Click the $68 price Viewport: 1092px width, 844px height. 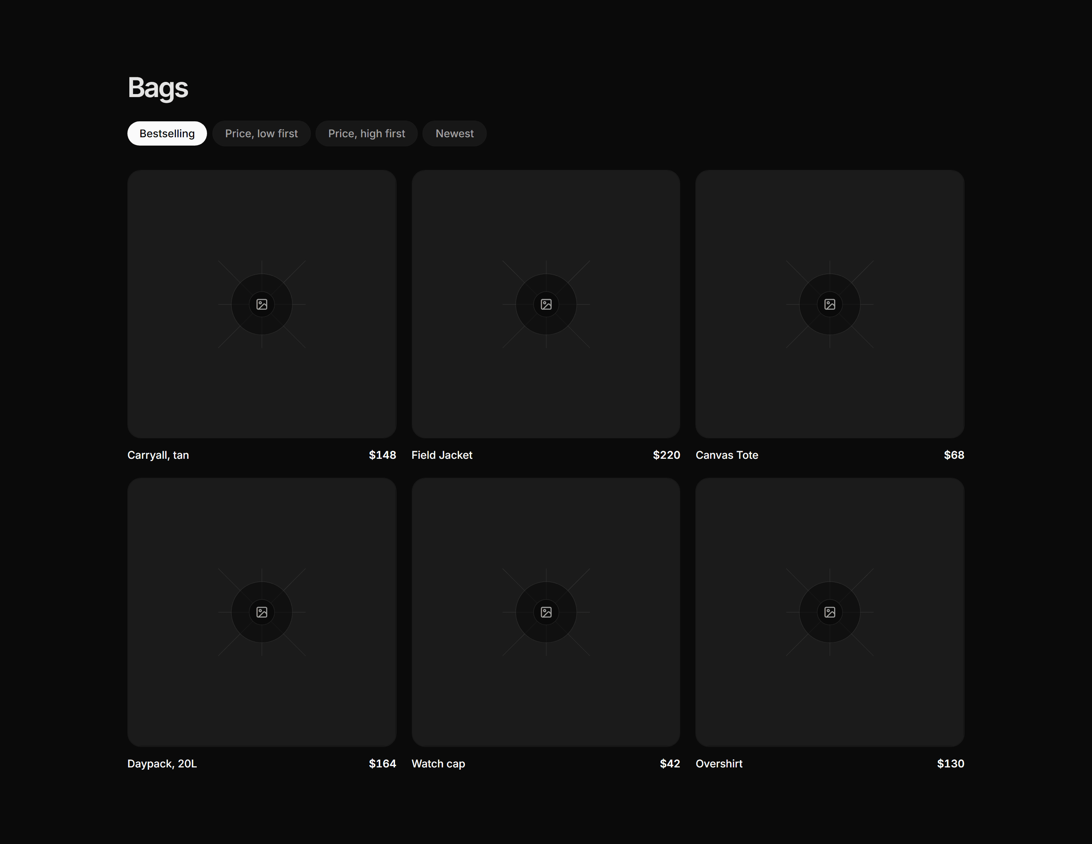pos(954,455)
